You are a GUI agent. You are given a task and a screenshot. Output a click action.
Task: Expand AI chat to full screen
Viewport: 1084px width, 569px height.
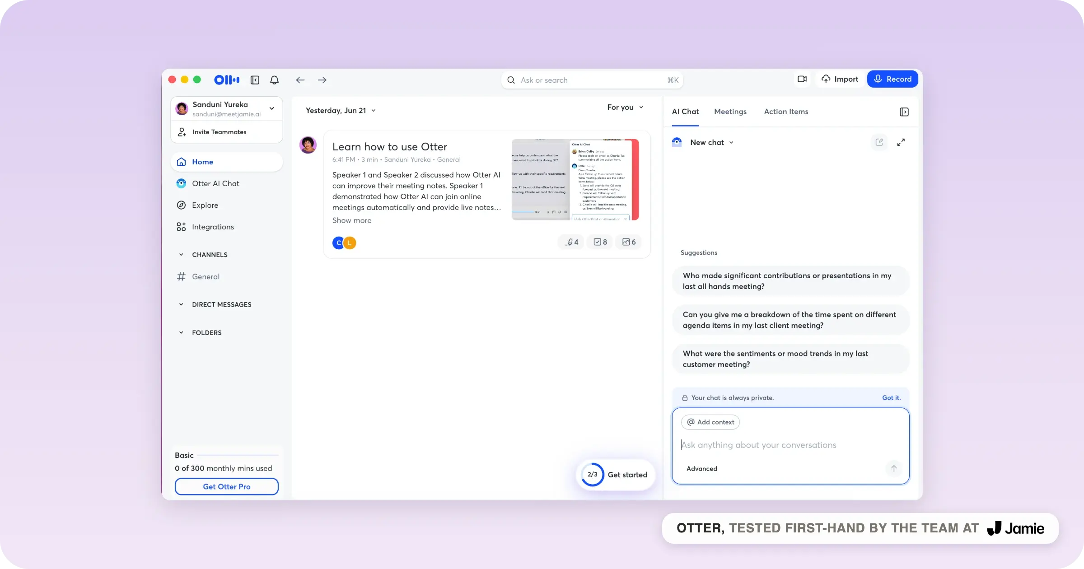click(x=901, y=142)
